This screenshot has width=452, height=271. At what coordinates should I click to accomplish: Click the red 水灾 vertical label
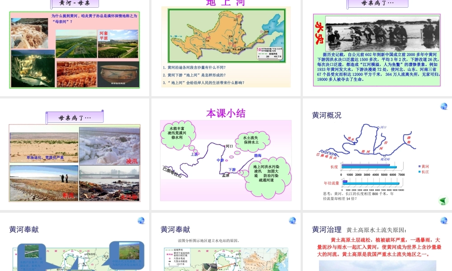tap(320, 33)
